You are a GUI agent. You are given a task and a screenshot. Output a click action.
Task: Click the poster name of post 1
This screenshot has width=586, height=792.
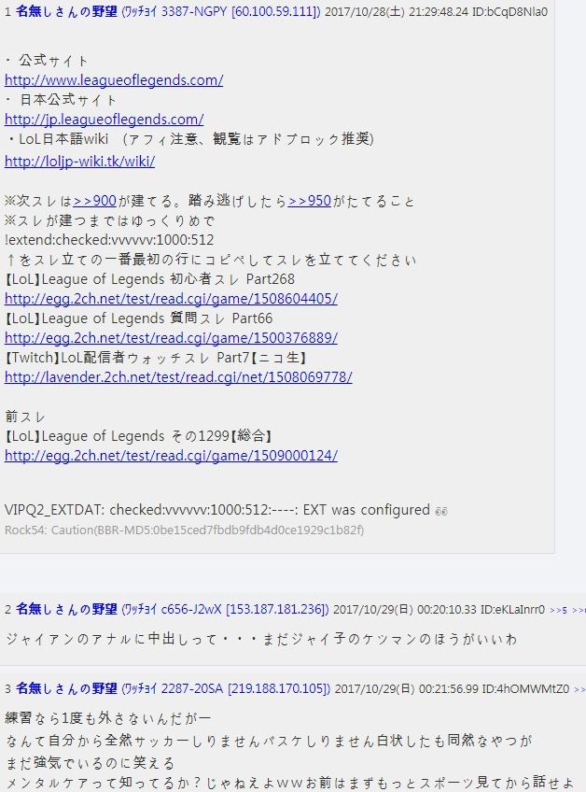pyautogui.click(x=66, y=11)
